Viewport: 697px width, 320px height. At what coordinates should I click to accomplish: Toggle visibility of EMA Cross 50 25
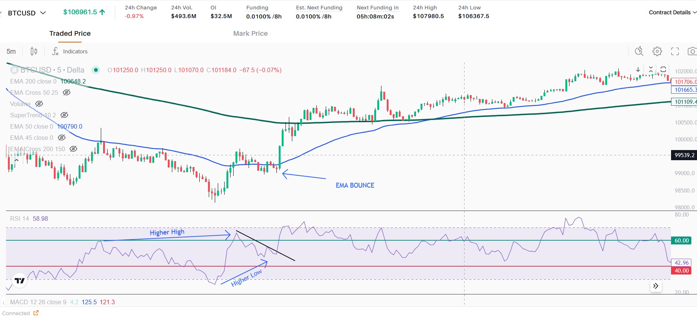click(x=67, y=93)
